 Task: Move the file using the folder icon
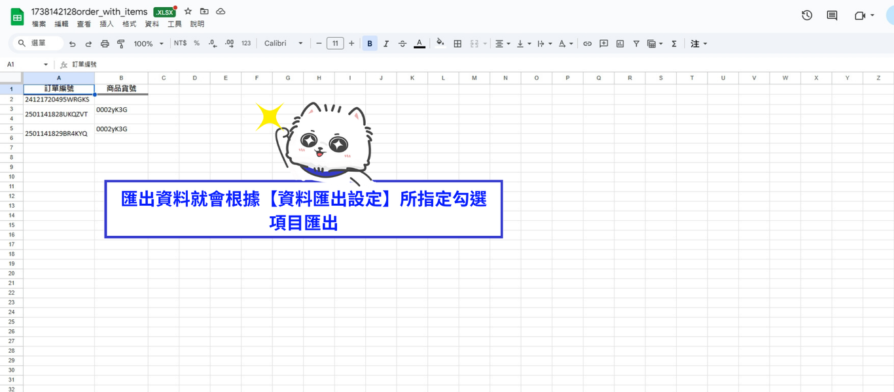pos(204,12)
